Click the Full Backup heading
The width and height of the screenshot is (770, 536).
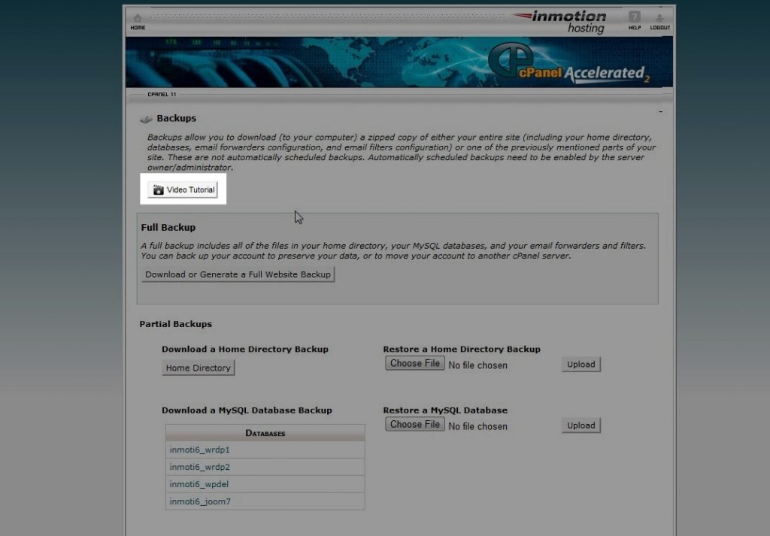point(168,227)
